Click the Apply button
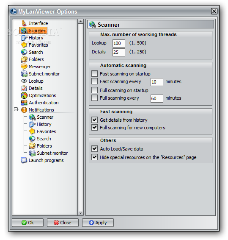The height and width of the screenshot is (240, 228). (98, 223)
